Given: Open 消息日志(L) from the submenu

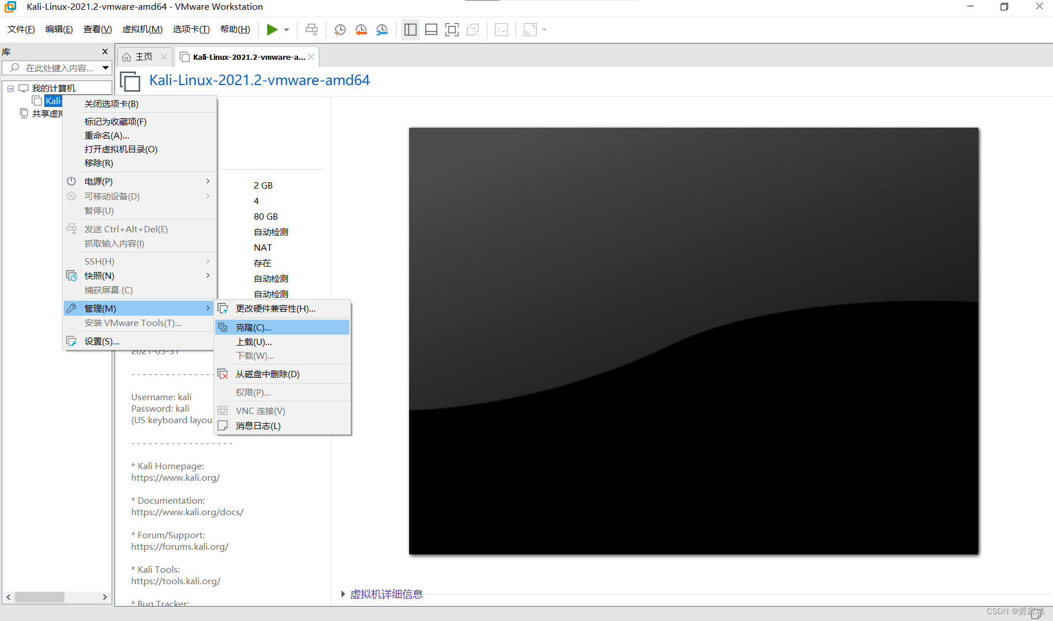Looking at the screenshot, I should (283, 426).
